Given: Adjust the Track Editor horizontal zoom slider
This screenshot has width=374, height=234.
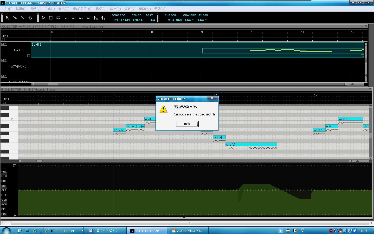Looking at the screenshot, I should tap(352, 84).
